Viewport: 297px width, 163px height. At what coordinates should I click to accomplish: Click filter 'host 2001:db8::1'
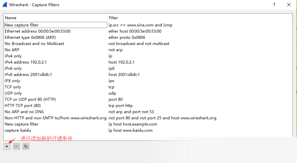click(x=124, y=75)
